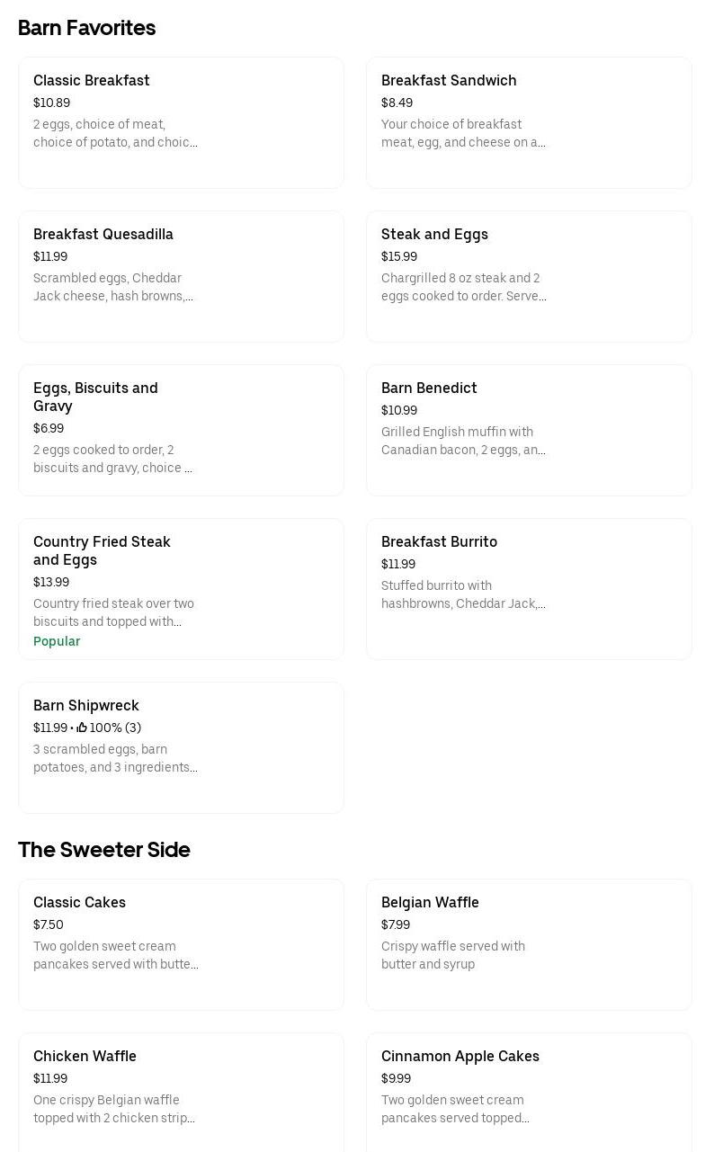Choose the Cinnamon Apple Cakes item

pyautogui.click(x=528, y=1093)
